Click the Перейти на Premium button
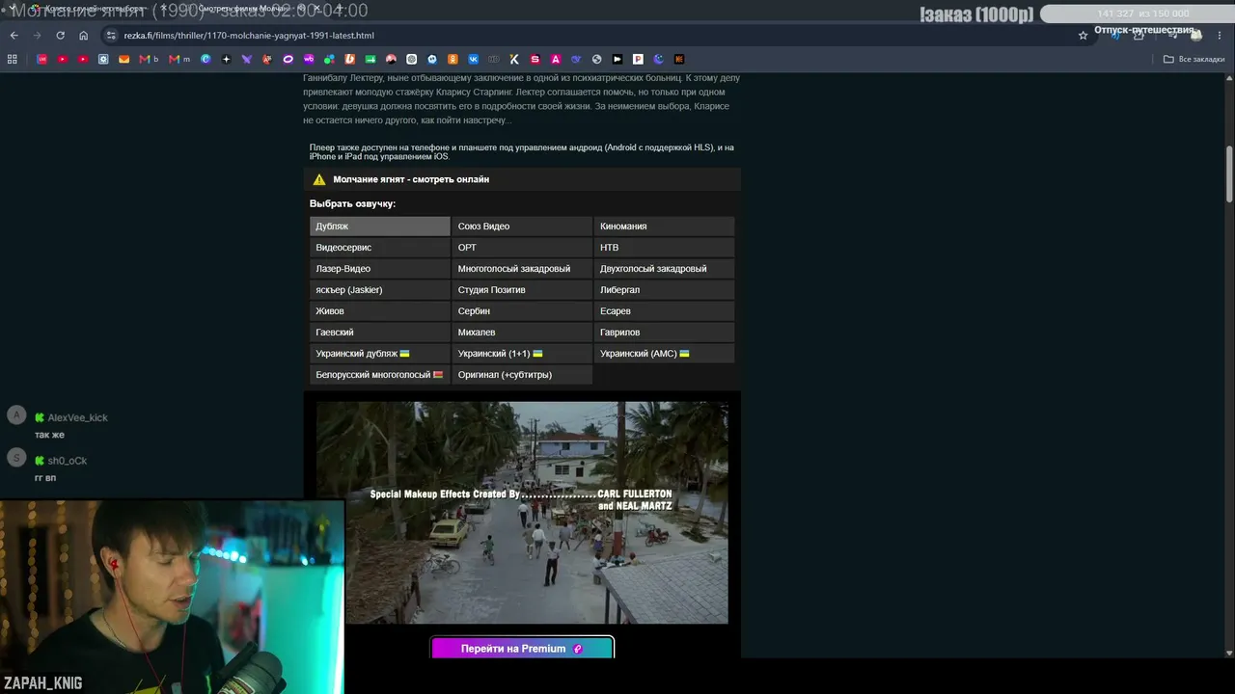Screen dimensions: 1235x694 pyautogui.click(x=522, y=649)
